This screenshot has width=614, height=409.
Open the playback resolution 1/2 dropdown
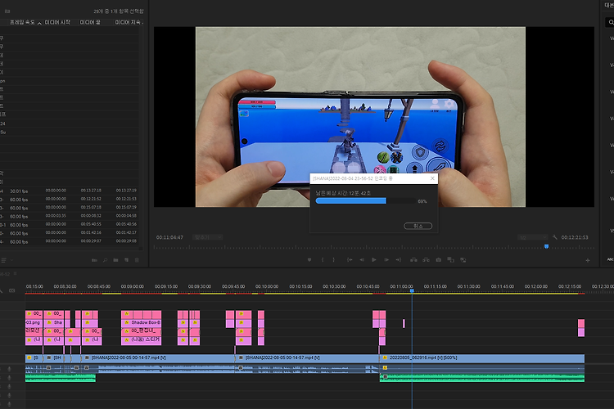(x=533, y=237)
